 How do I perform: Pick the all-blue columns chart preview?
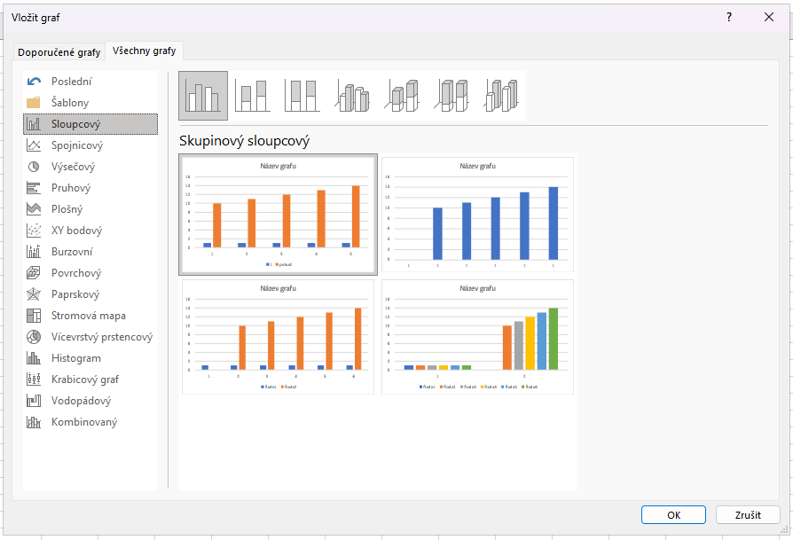[477, 214]
